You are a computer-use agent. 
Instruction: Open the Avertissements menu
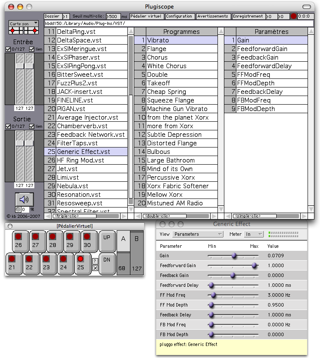213,16
